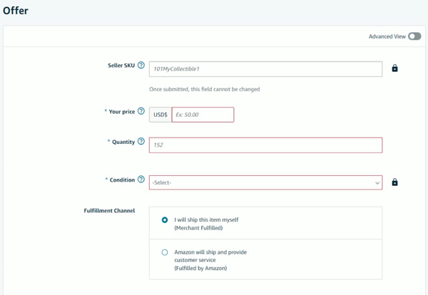Choose the Fulfilled by Amazon radio button

(x=165, y=252)
